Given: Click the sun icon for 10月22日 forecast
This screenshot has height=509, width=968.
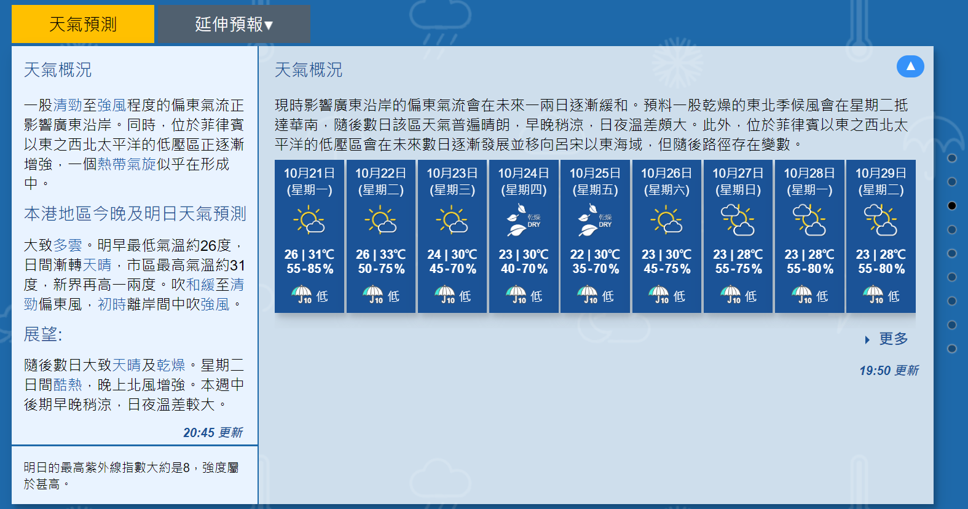Looking at the screenshot, I should point(380,220).
